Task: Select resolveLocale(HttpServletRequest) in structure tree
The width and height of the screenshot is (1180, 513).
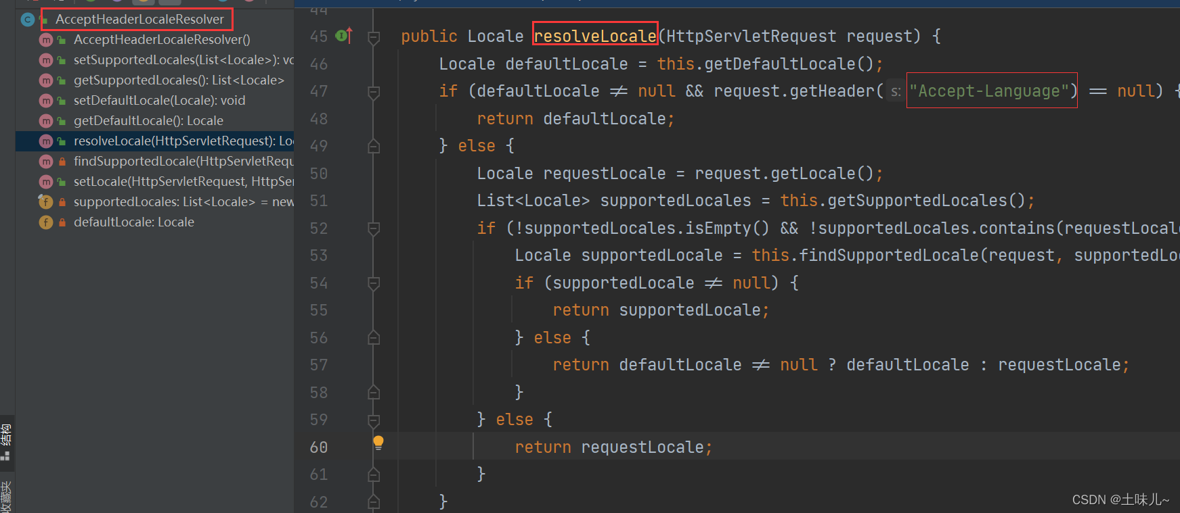Action: (154, 141)
